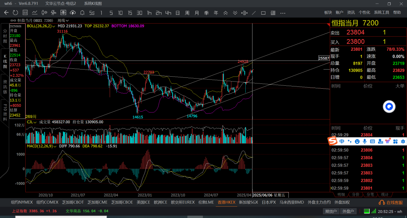Open the Sogou toolbox grid icon
The height and width of the screenshot is (218, 407).
click(x=395, y=141)
